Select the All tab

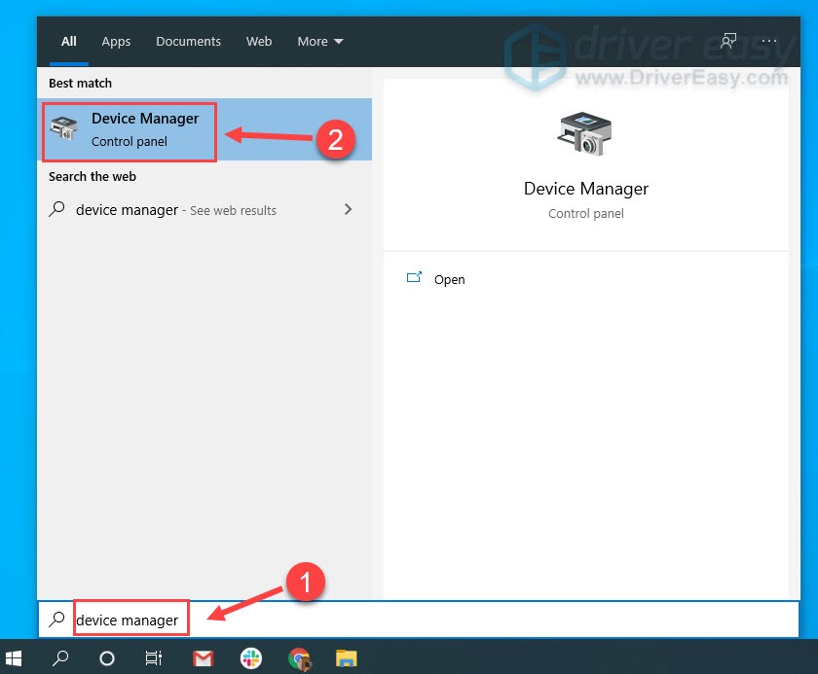tap(69, 41)
